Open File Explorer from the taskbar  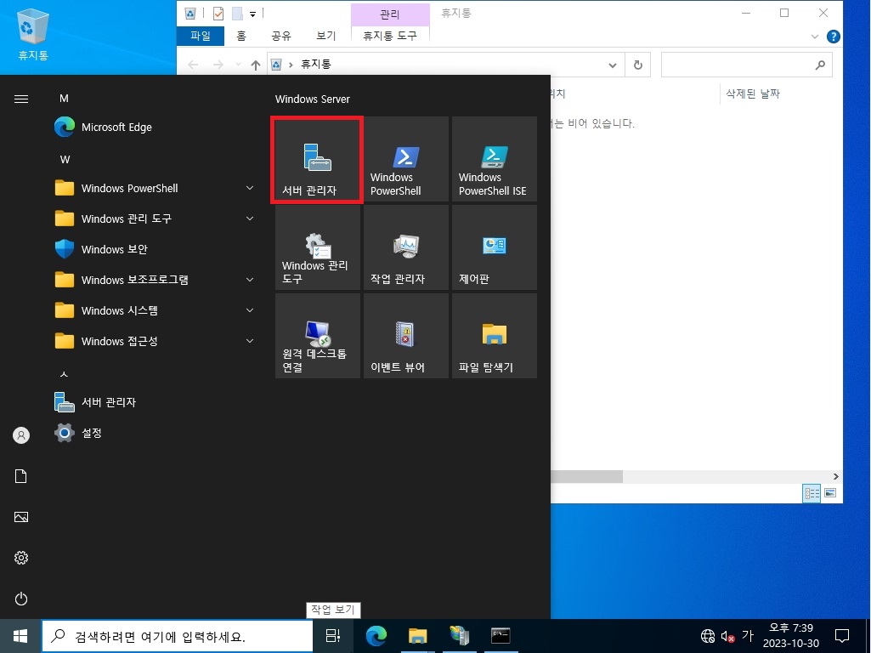[x=418, y=636]
